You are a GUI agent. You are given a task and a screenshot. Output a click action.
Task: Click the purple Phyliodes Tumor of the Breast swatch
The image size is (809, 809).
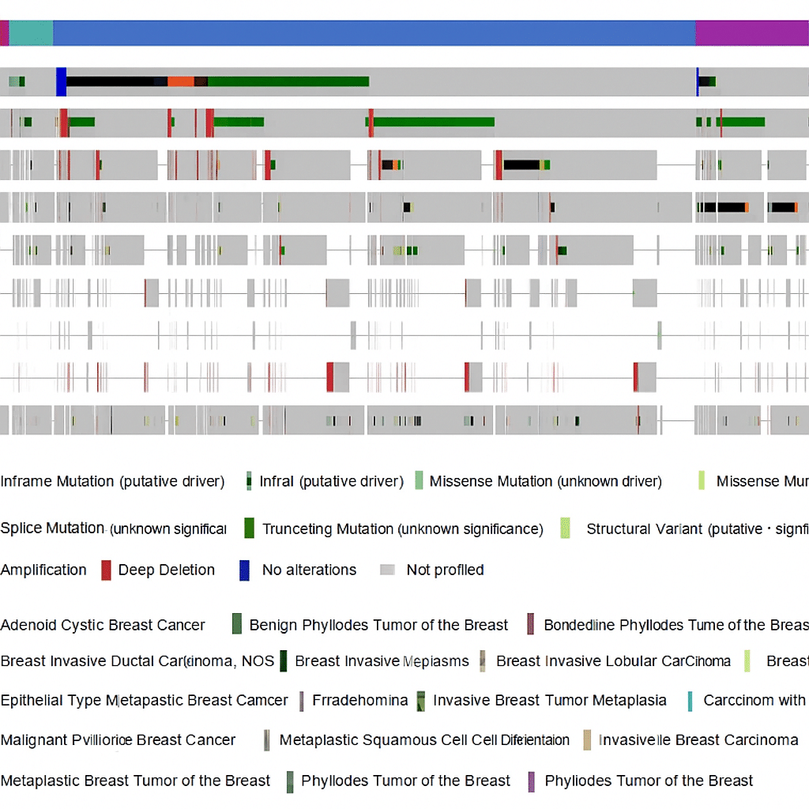(531, 781)
